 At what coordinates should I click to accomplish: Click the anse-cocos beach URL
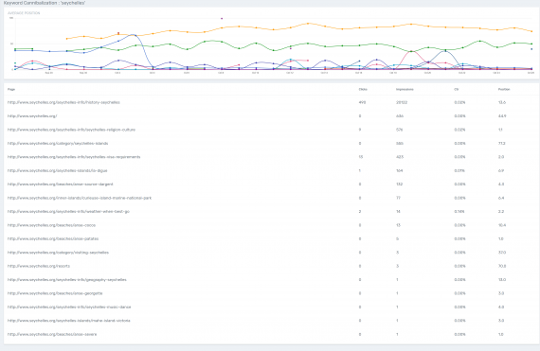(52, 225)
